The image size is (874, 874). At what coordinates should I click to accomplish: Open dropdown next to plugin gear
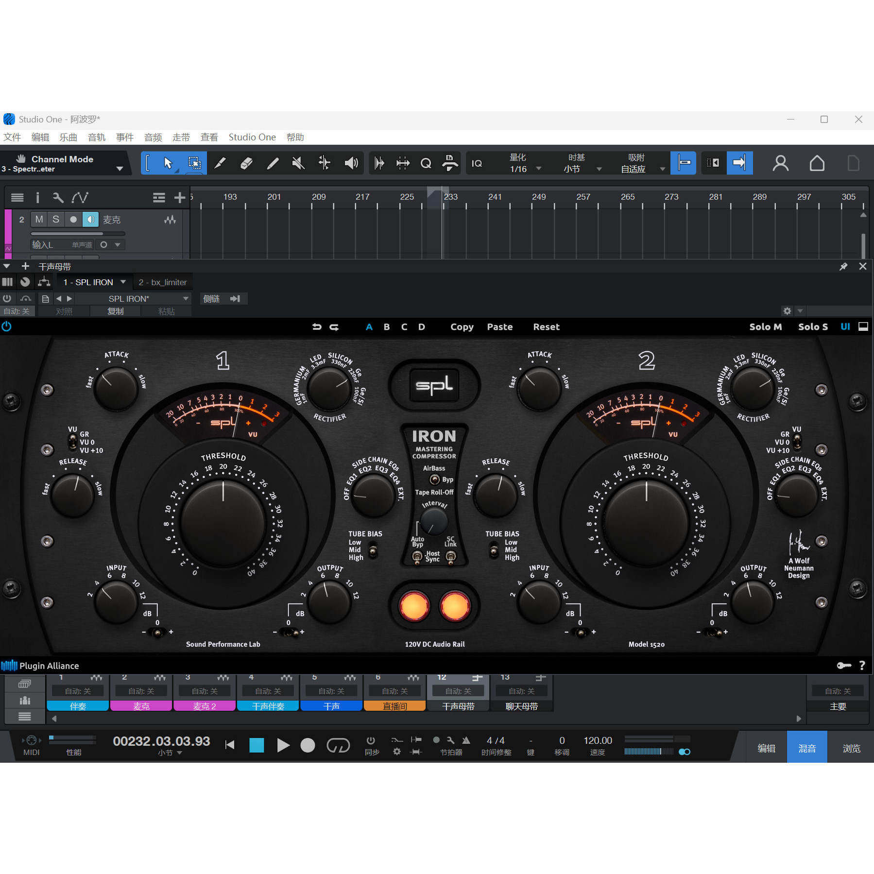[800, 311]
